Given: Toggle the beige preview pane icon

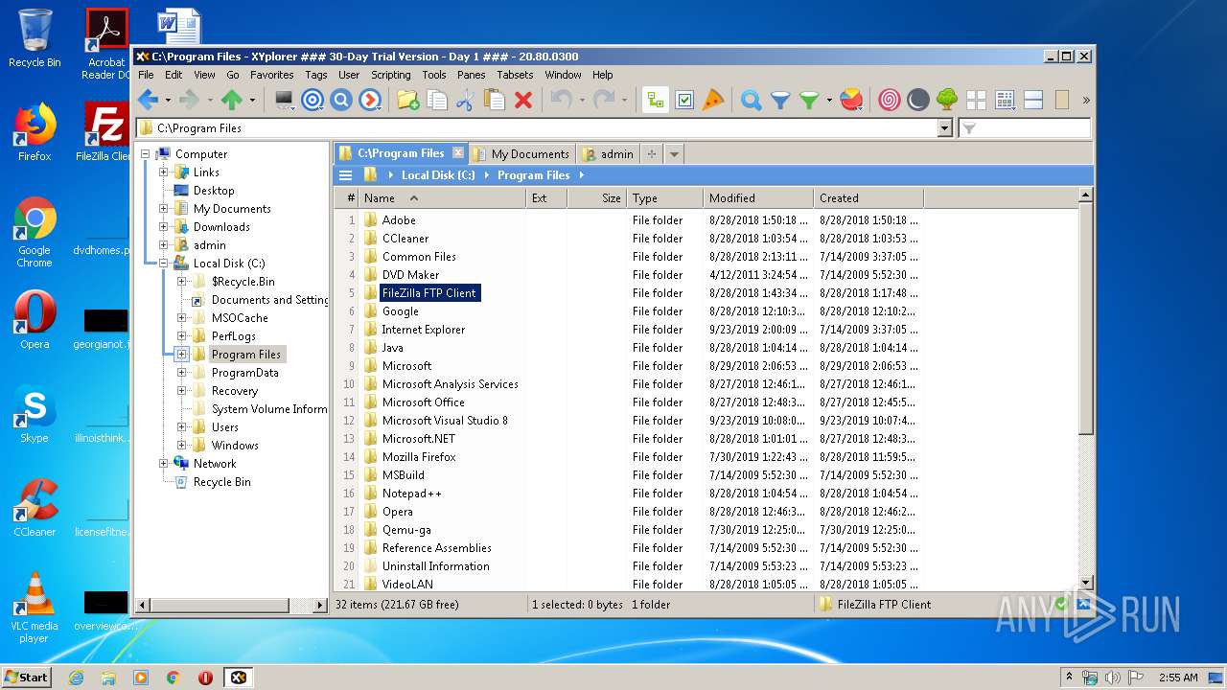Looking at the screenshot, I should click(x=1062, y=100).
